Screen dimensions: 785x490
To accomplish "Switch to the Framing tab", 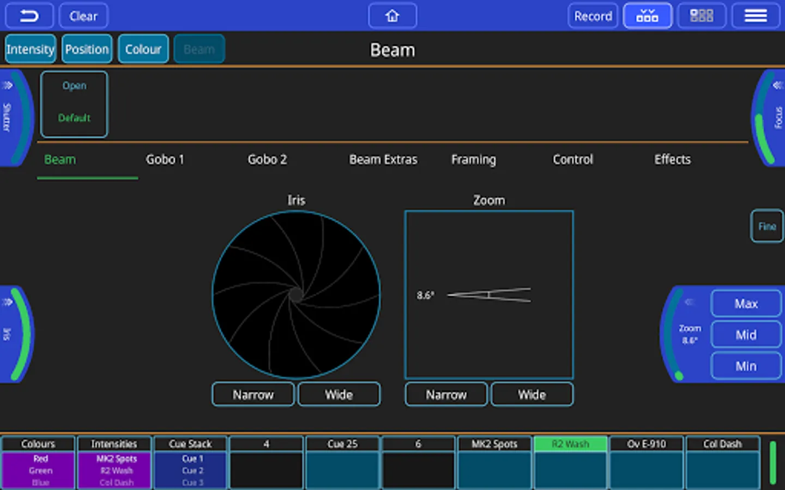I will coord(473,160).
